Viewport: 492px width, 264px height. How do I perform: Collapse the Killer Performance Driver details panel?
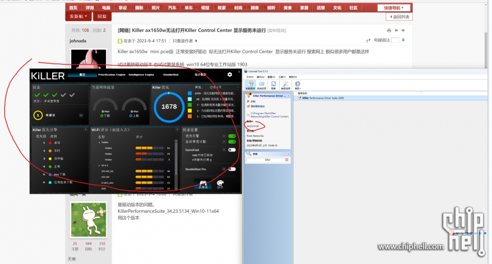(x=288, y=96)
